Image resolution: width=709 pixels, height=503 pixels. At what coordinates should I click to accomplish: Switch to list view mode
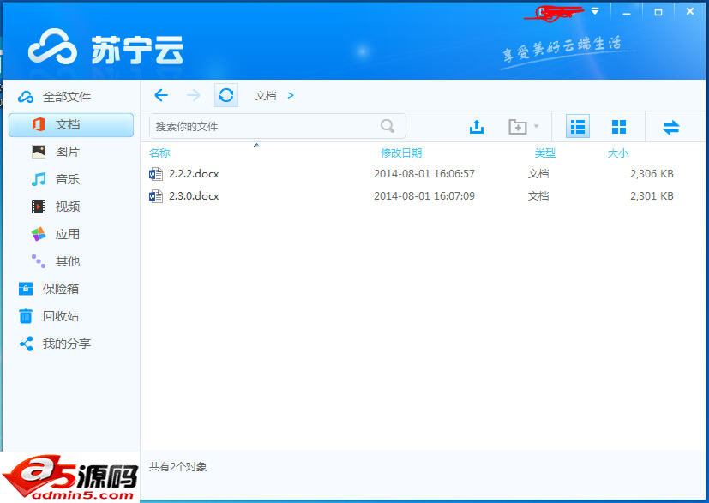pos(577,126)
